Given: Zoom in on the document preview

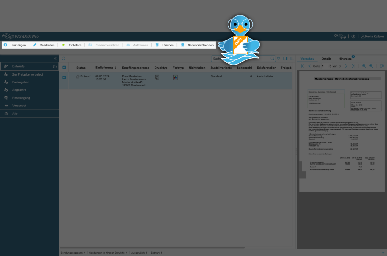Looking at the screenshot, I should click(371, 66).
